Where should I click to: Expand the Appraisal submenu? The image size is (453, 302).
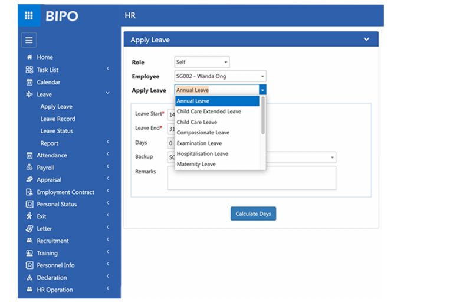pyautogui.click(x=107, y=180)
